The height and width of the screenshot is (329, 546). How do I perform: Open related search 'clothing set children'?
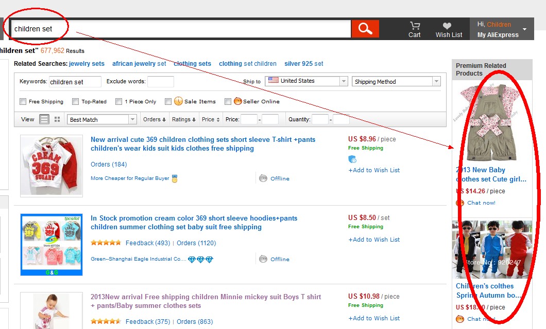(x=248, y=64)
